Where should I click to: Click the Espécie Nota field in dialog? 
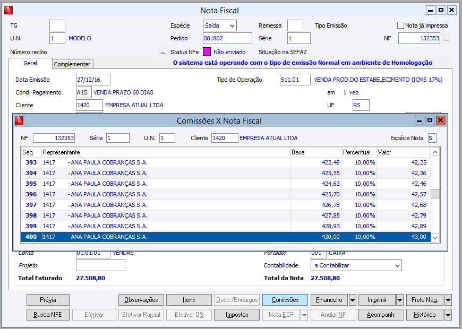[432, 138]
